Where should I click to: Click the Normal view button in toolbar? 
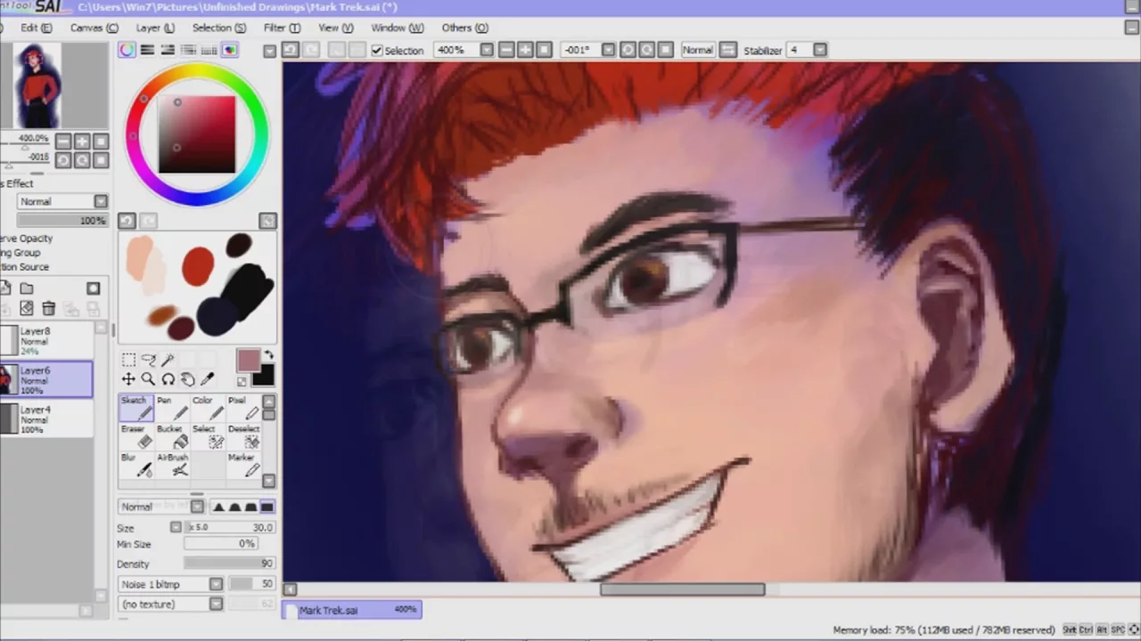coord(697,50)
